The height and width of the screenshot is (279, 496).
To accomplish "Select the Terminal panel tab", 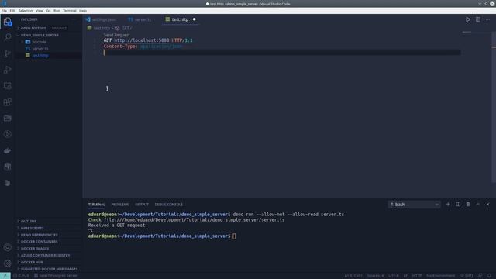I will [x=96, y=205].
